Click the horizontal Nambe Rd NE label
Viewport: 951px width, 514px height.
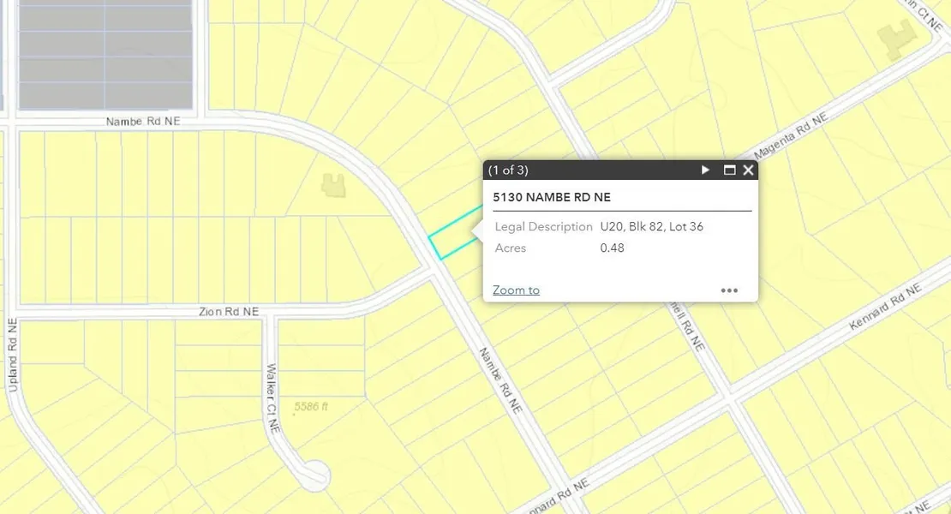click(143, 122)
